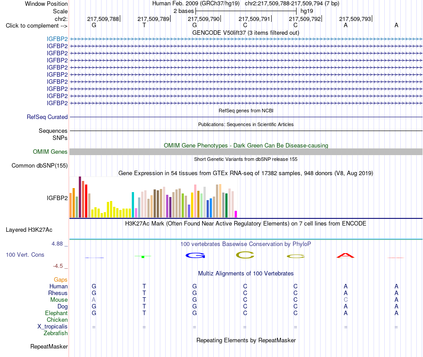
Task: Click 'RefSeq genes from NCBI' title
Action: [x=246, y=111]
